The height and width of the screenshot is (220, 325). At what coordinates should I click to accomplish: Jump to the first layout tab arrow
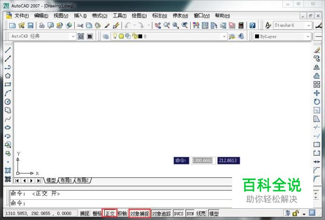point(17,181)
